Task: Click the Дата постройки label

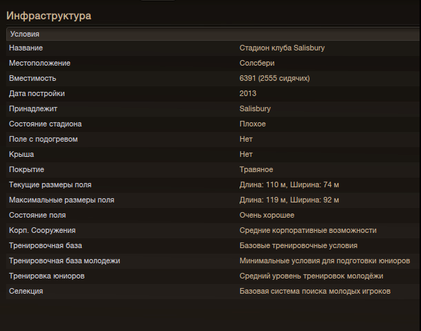Action: click(x=37, y=93)
